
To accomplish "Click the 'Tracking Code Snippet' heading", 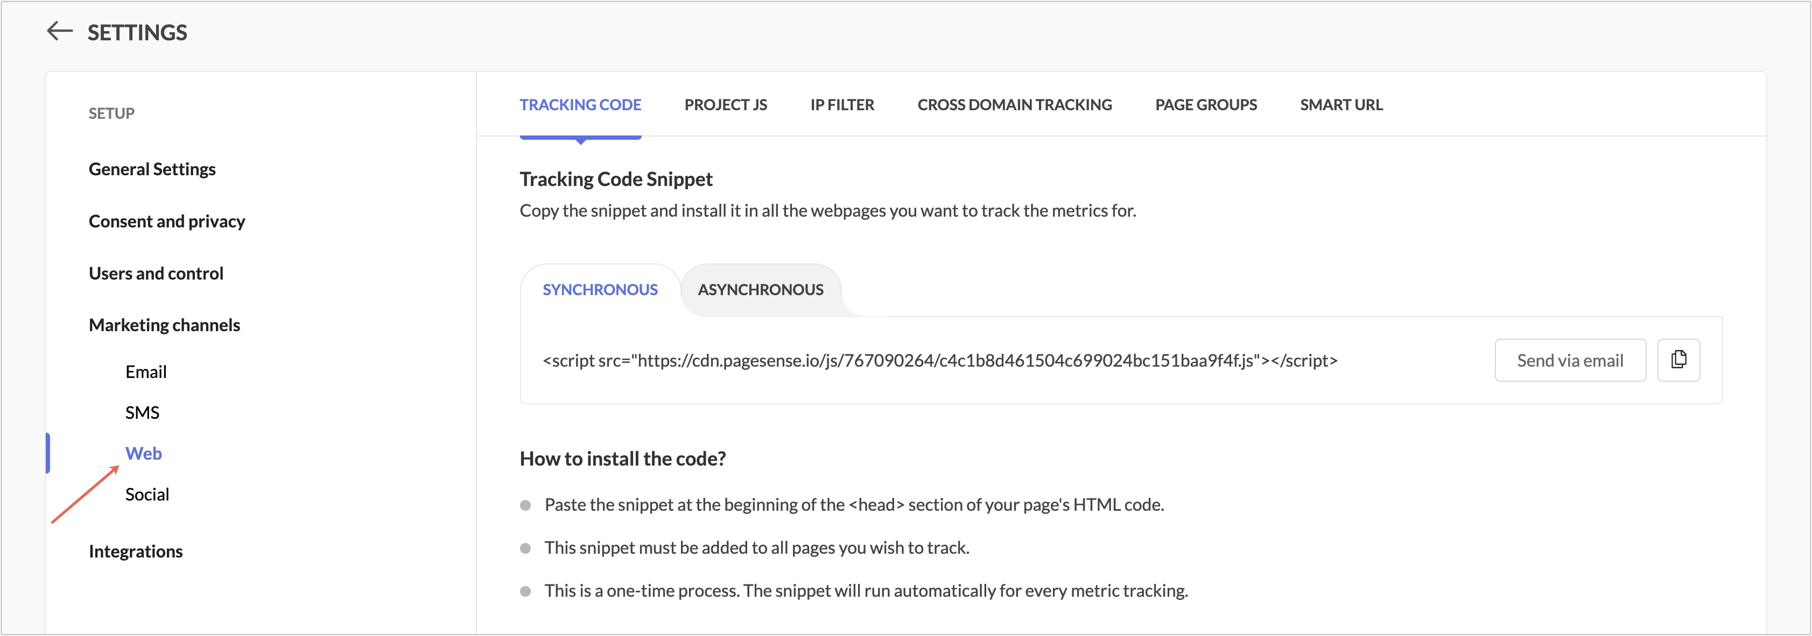I will [616, 179].
